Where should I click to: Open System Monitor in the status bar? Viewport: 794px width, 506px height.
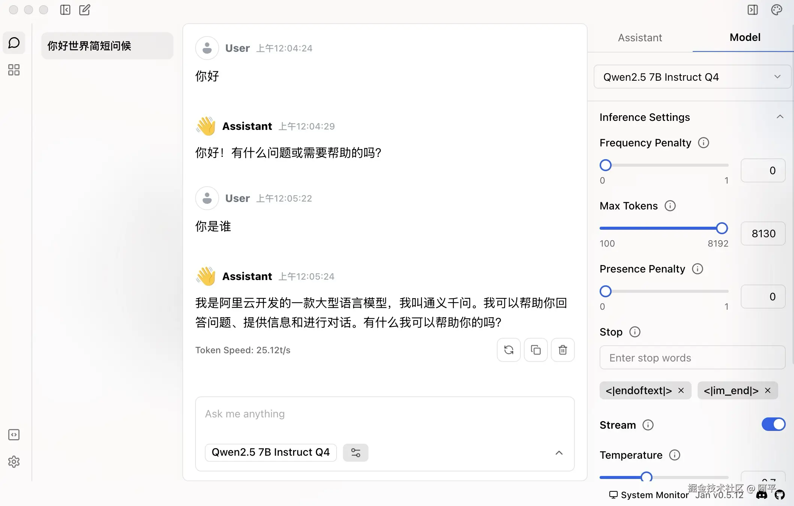click(x=649, y=495)
